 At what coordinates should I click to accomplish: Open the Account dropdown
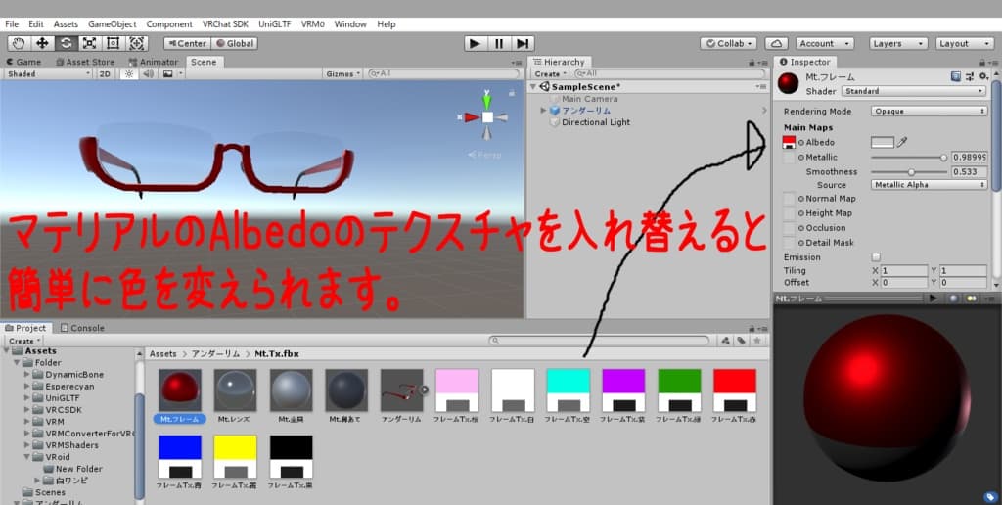(x=825, y=43)
